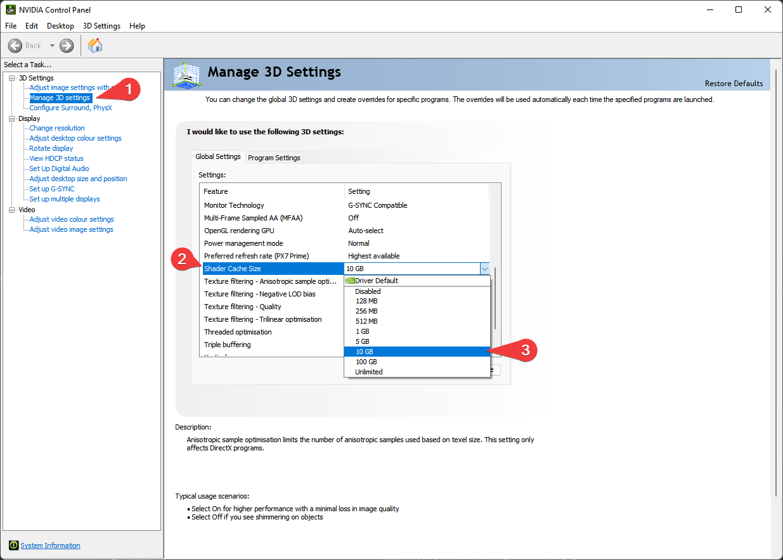Open the Help menu
783x560 pixels.
pyautogui.click(x=137, y=26)
